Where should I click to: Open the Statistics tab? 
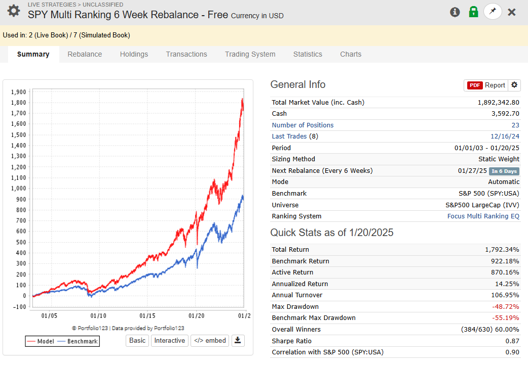tap(308, 54)
